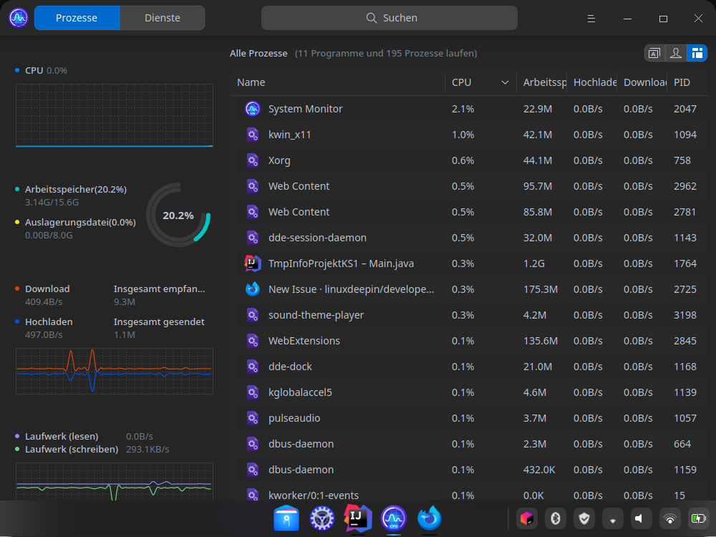The image size is (716, 537).
Task: Click inside the Suchen search field
Action: [x=390, y=17]
